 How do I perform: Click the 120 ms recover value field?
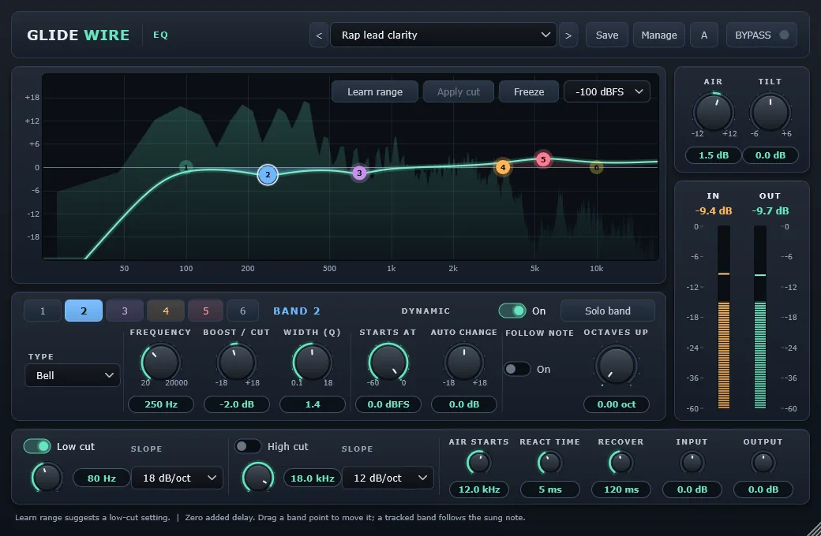tap(621, 489)
